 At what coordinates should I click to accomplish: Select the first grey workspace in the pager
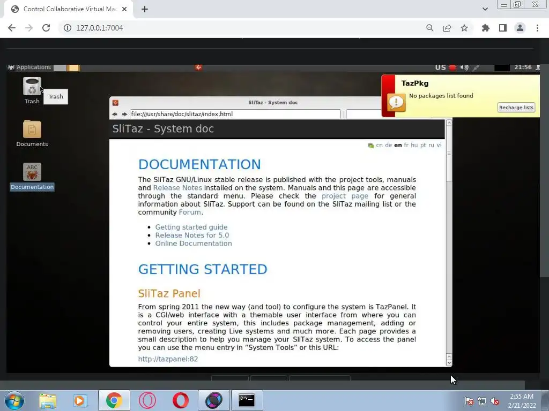[x=60, y=67]
